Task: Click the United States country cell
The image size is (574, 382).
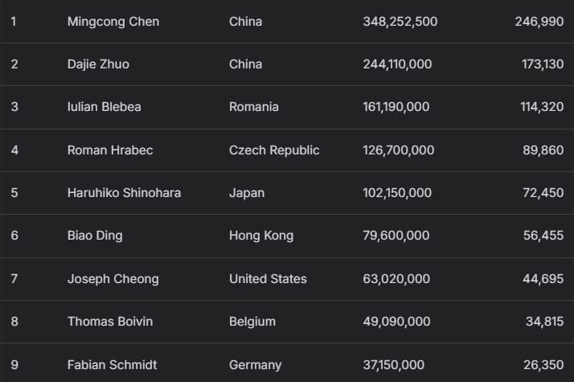Action: [x=268, y=279]
